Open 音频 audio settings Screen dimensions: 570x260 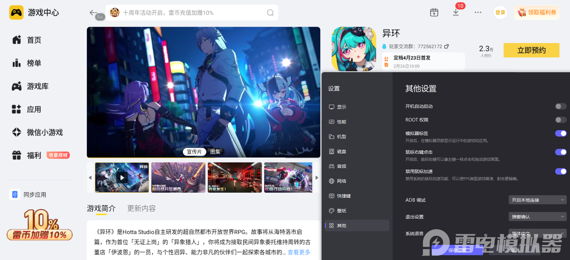[x=357, y=166]
